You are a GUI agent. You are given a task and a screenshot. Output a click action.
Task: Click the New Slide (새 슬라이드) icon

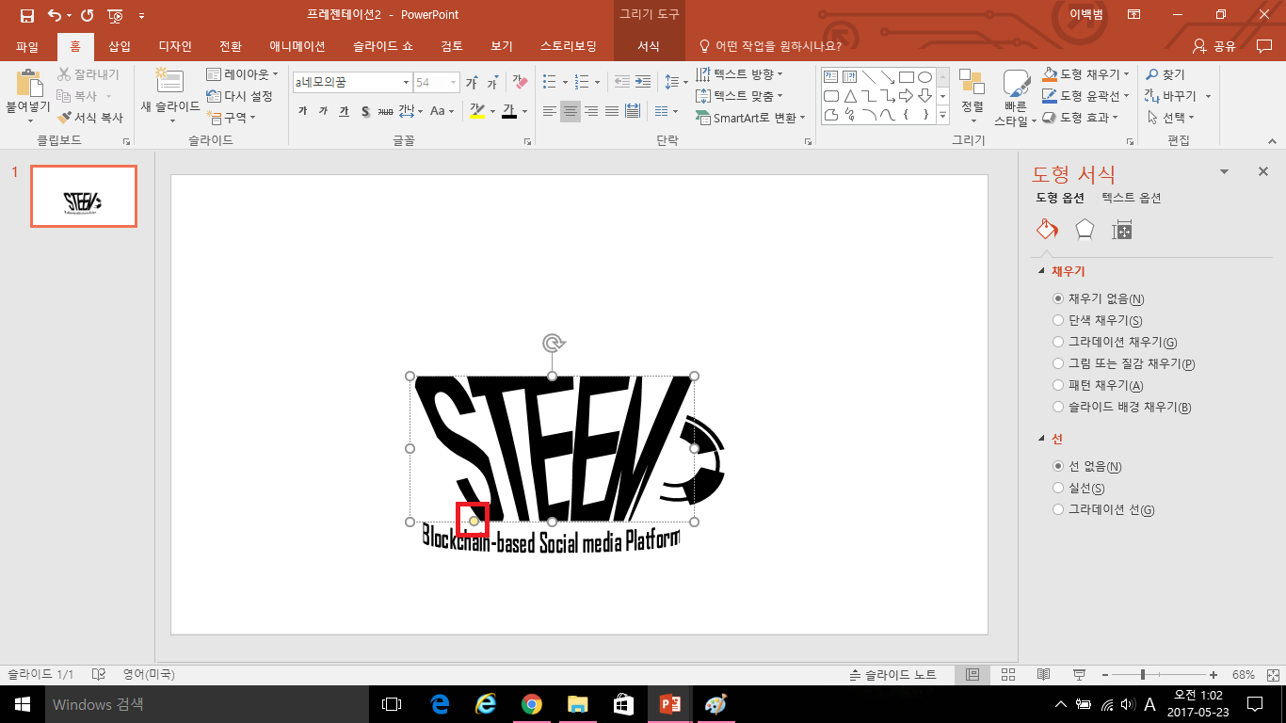point(169,80)
